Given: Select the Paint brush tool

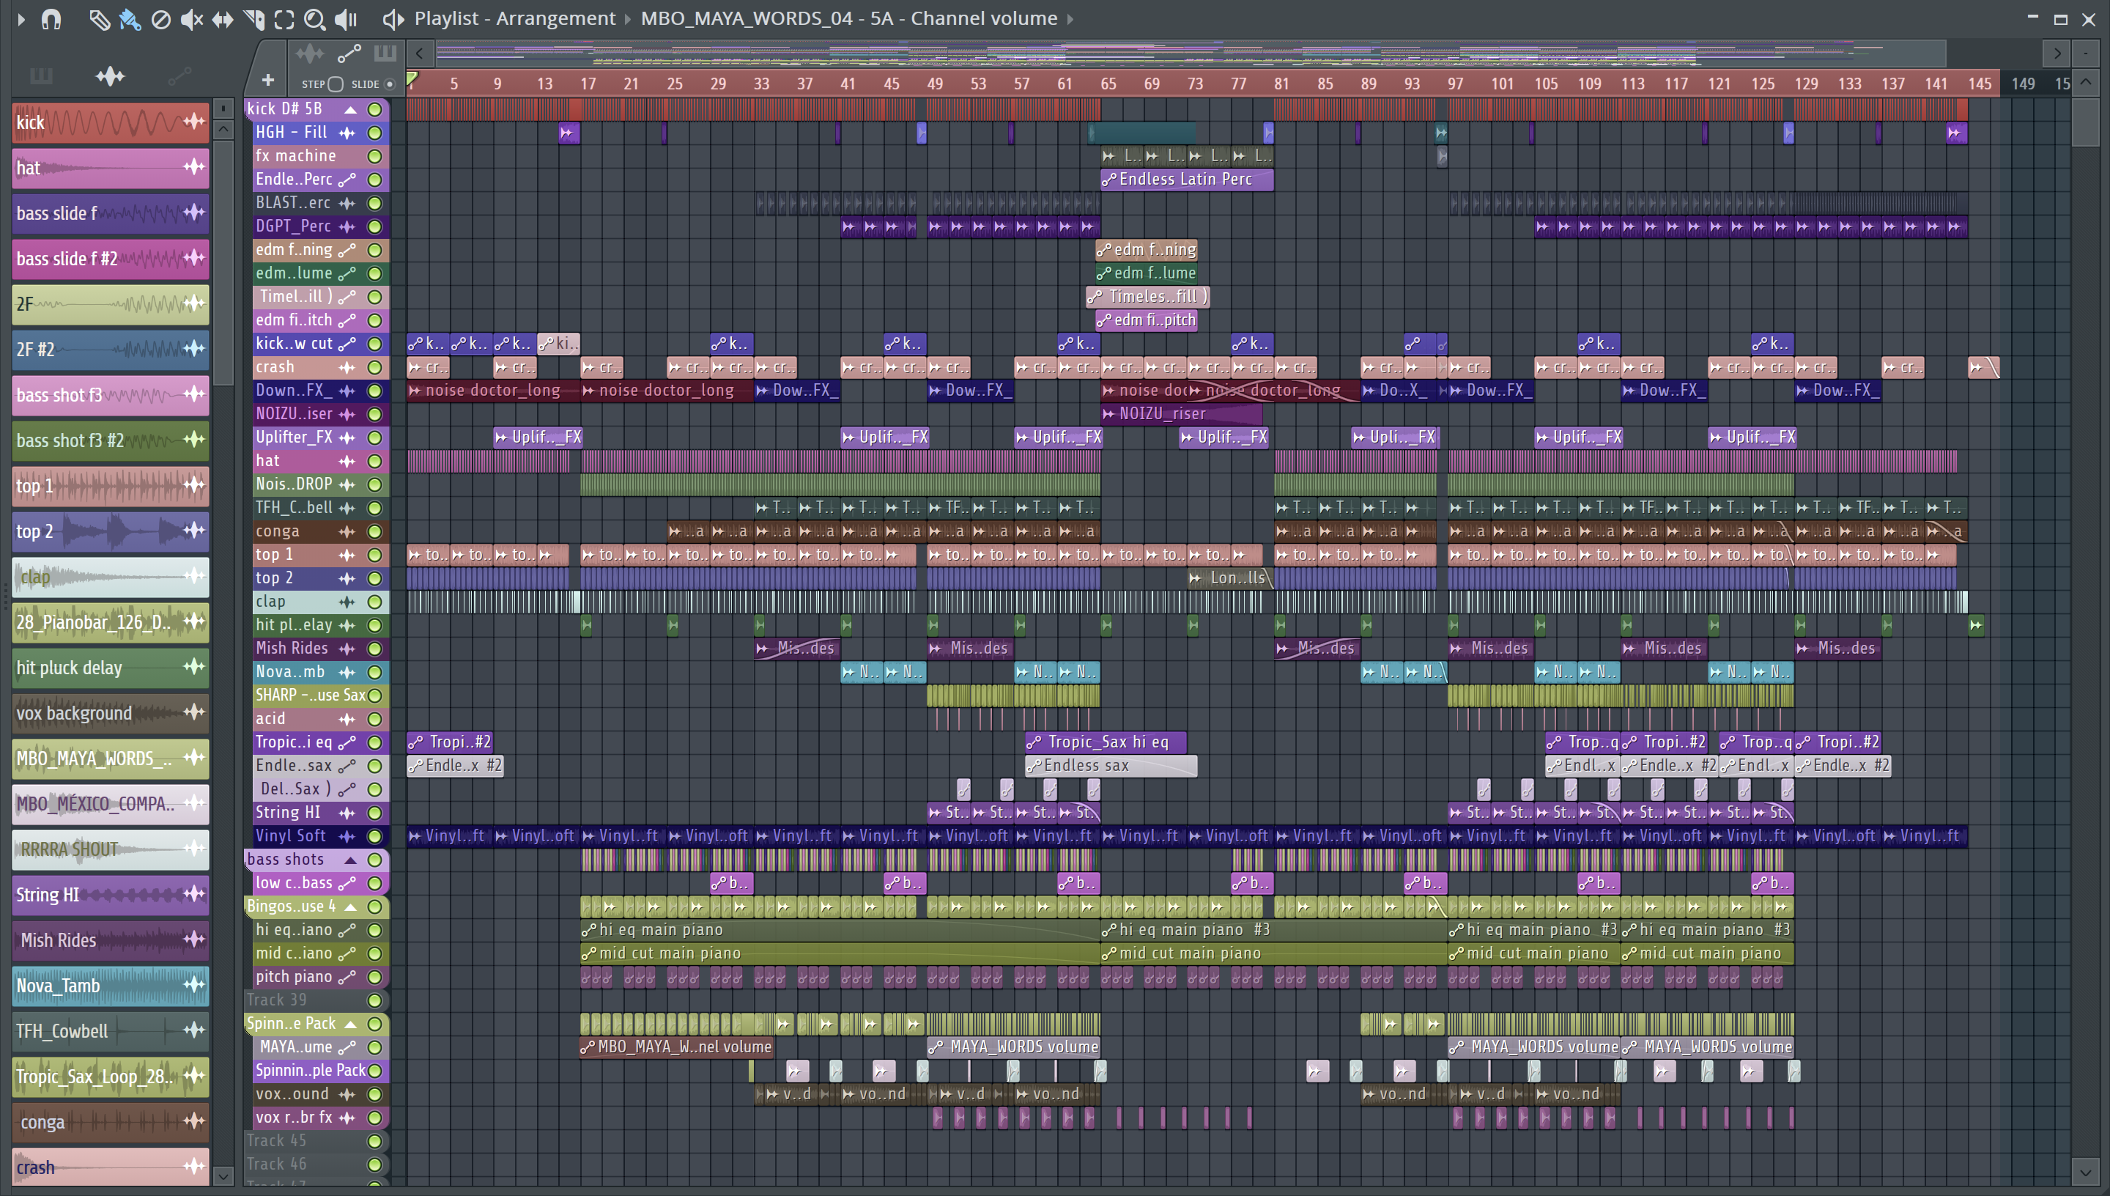Looking at the screenshot, I should (x=130, y=19).
